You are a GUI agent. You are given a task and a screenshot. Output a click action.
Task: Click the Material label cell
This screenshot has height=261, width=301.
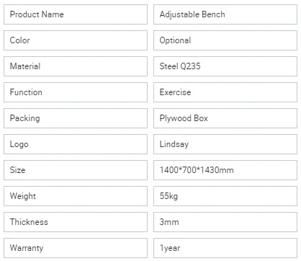(x=76, y=66)
